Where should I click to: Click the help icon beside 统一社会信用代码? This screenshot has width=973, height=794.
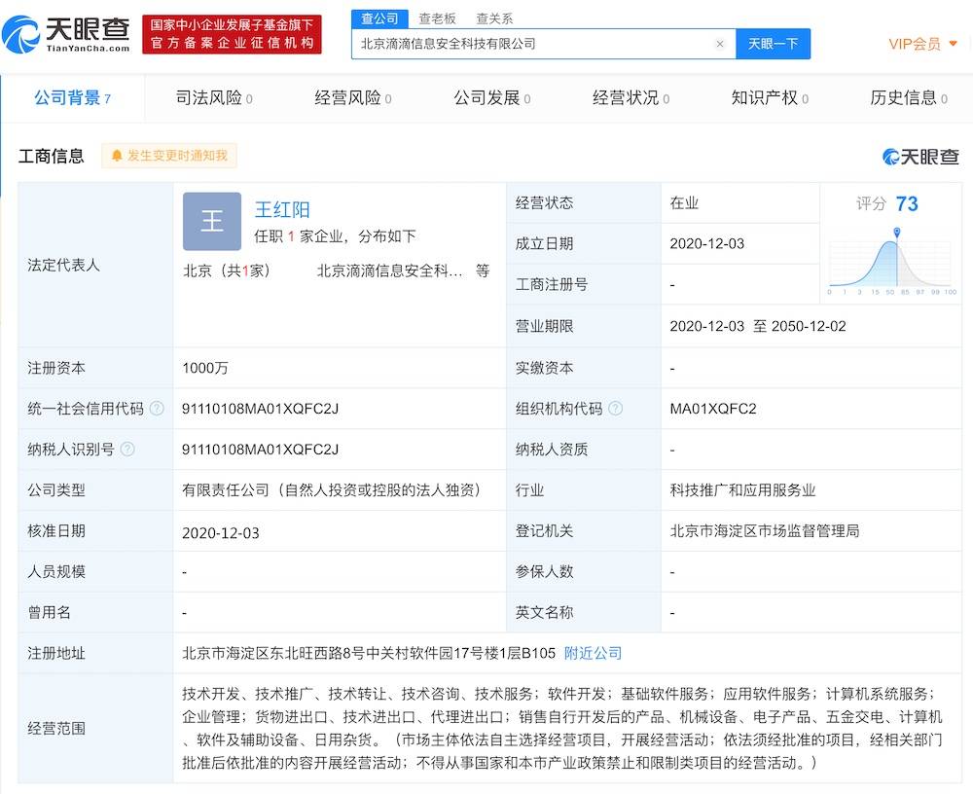tap(157, 409)
